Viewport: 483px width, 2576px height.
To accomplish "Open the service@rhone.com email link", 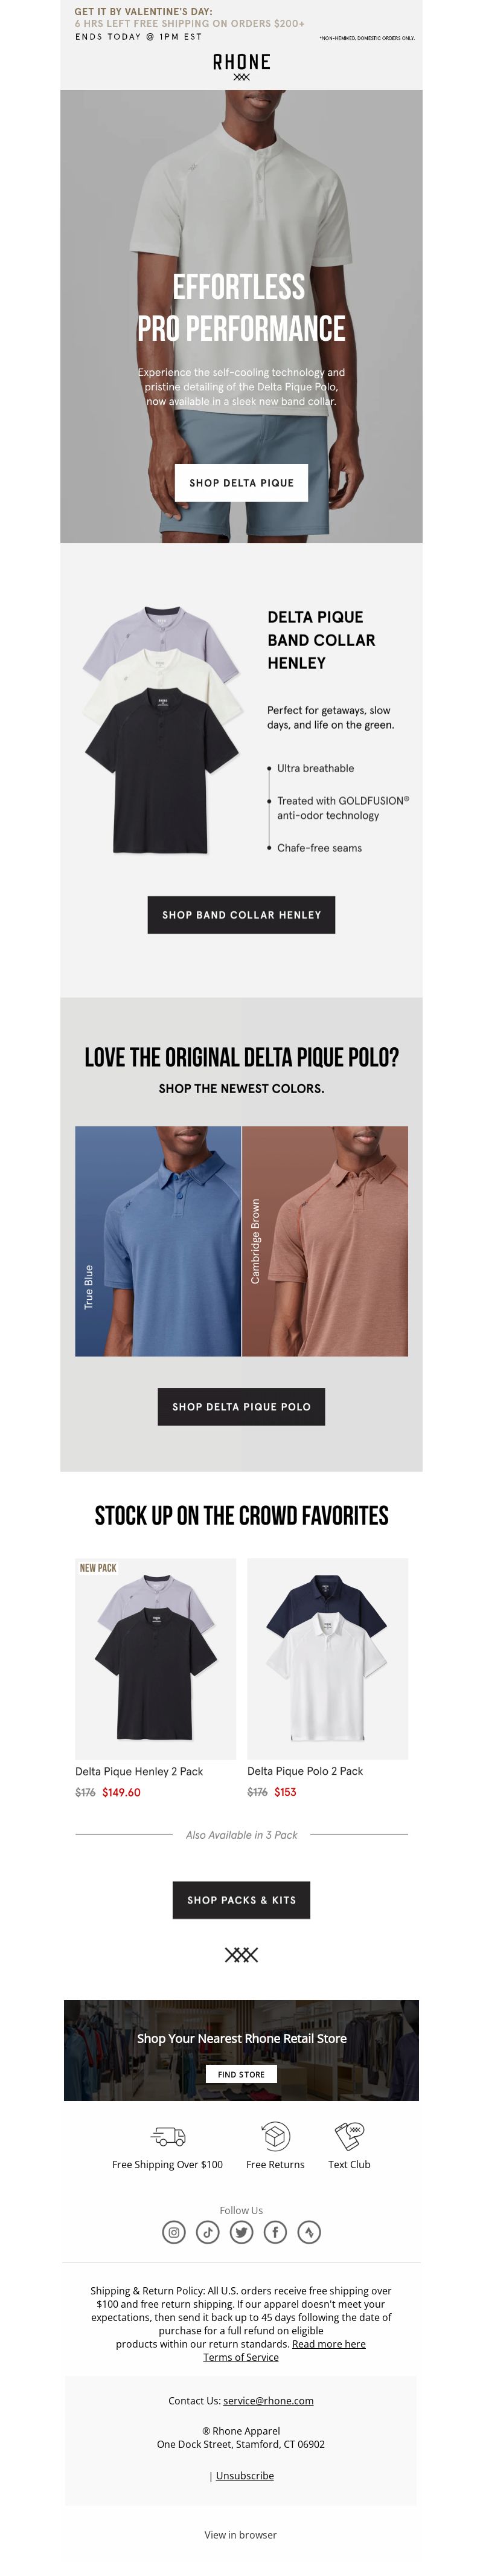I will pyautogui.click(x=268, y=2400).
